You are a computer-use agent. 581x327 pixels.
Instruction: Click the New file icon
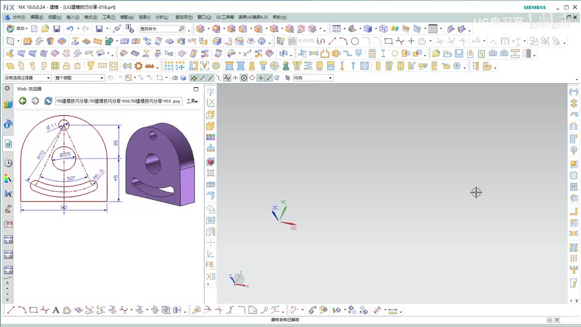(34, 29)
